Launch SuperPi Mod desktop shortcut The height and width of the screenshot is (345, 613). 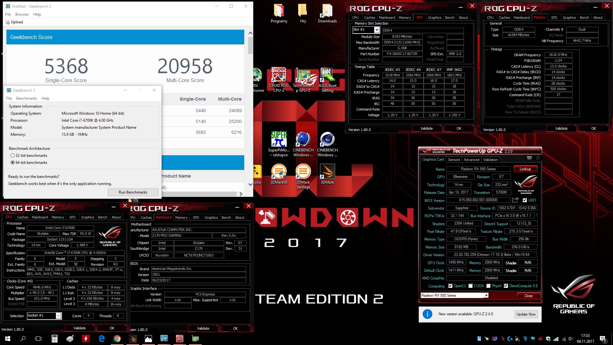[279, 144]
